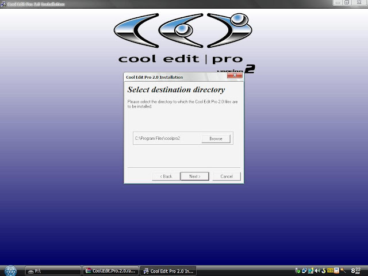368x276 pixels.
Task: Go back with the Back button
Action: [x=166, y=177]
